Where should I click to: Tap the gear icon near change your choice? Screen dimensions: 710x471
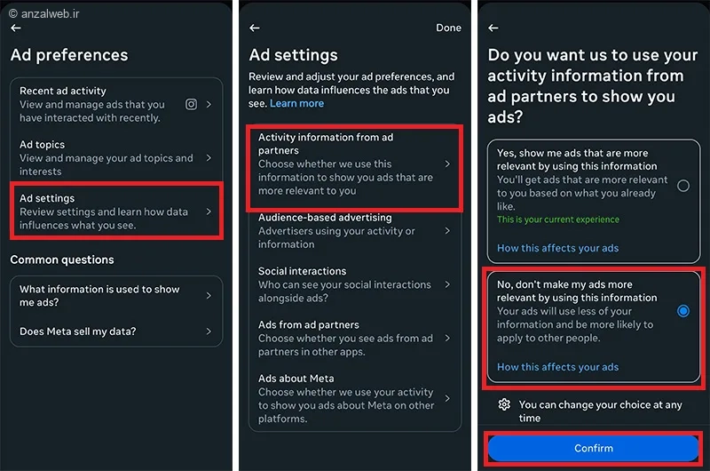point(504,404)
